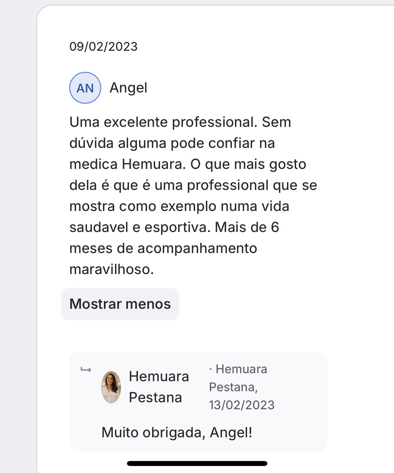This screenshot has width=394, height=473.
Task: Click "meses de acompanhamento" review line
Action: tap(163, 248)
